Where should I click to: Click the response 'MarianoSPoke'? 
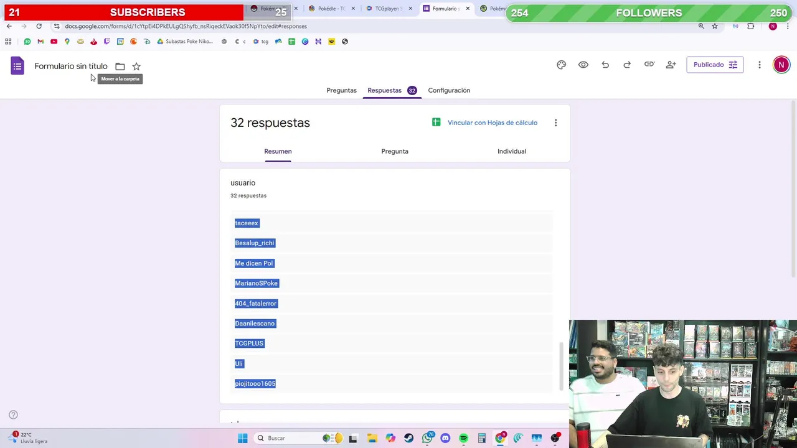257,283
